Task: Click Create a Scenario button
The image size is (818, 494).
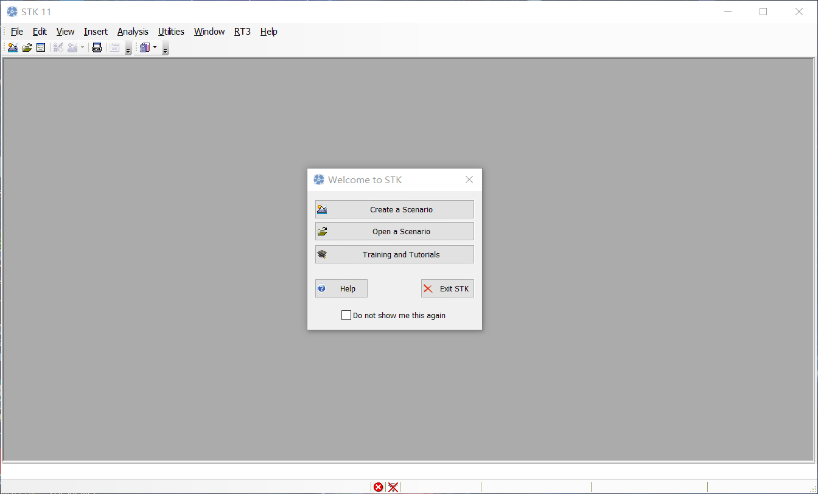Action: tap(394, 209)
